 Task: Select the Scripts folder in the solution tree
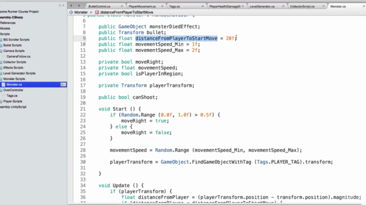click(5, 34)
